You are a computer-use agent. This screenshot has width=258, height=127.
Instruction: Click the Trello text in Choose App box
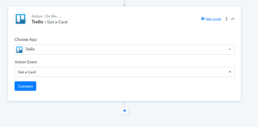click(30, 49)
